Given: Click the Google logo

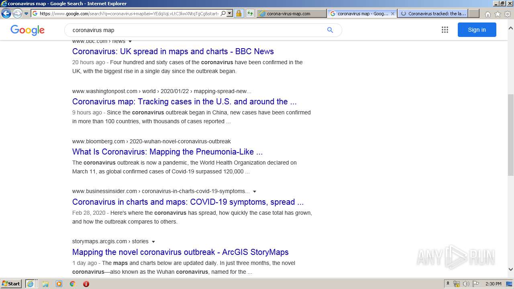Looking at the screenshot, I should click(x=27, y=30).
